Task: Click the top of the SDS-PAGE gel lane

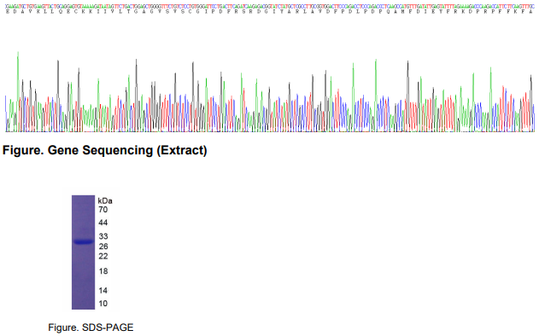Action: 84,199
